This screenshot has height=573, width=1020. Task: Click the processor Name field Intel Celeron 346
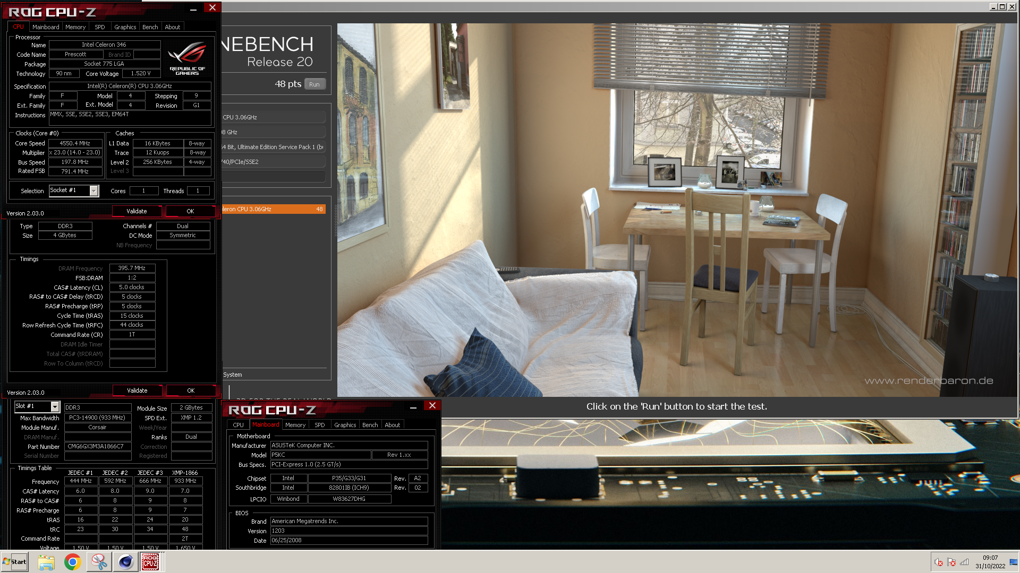(104, 45)
